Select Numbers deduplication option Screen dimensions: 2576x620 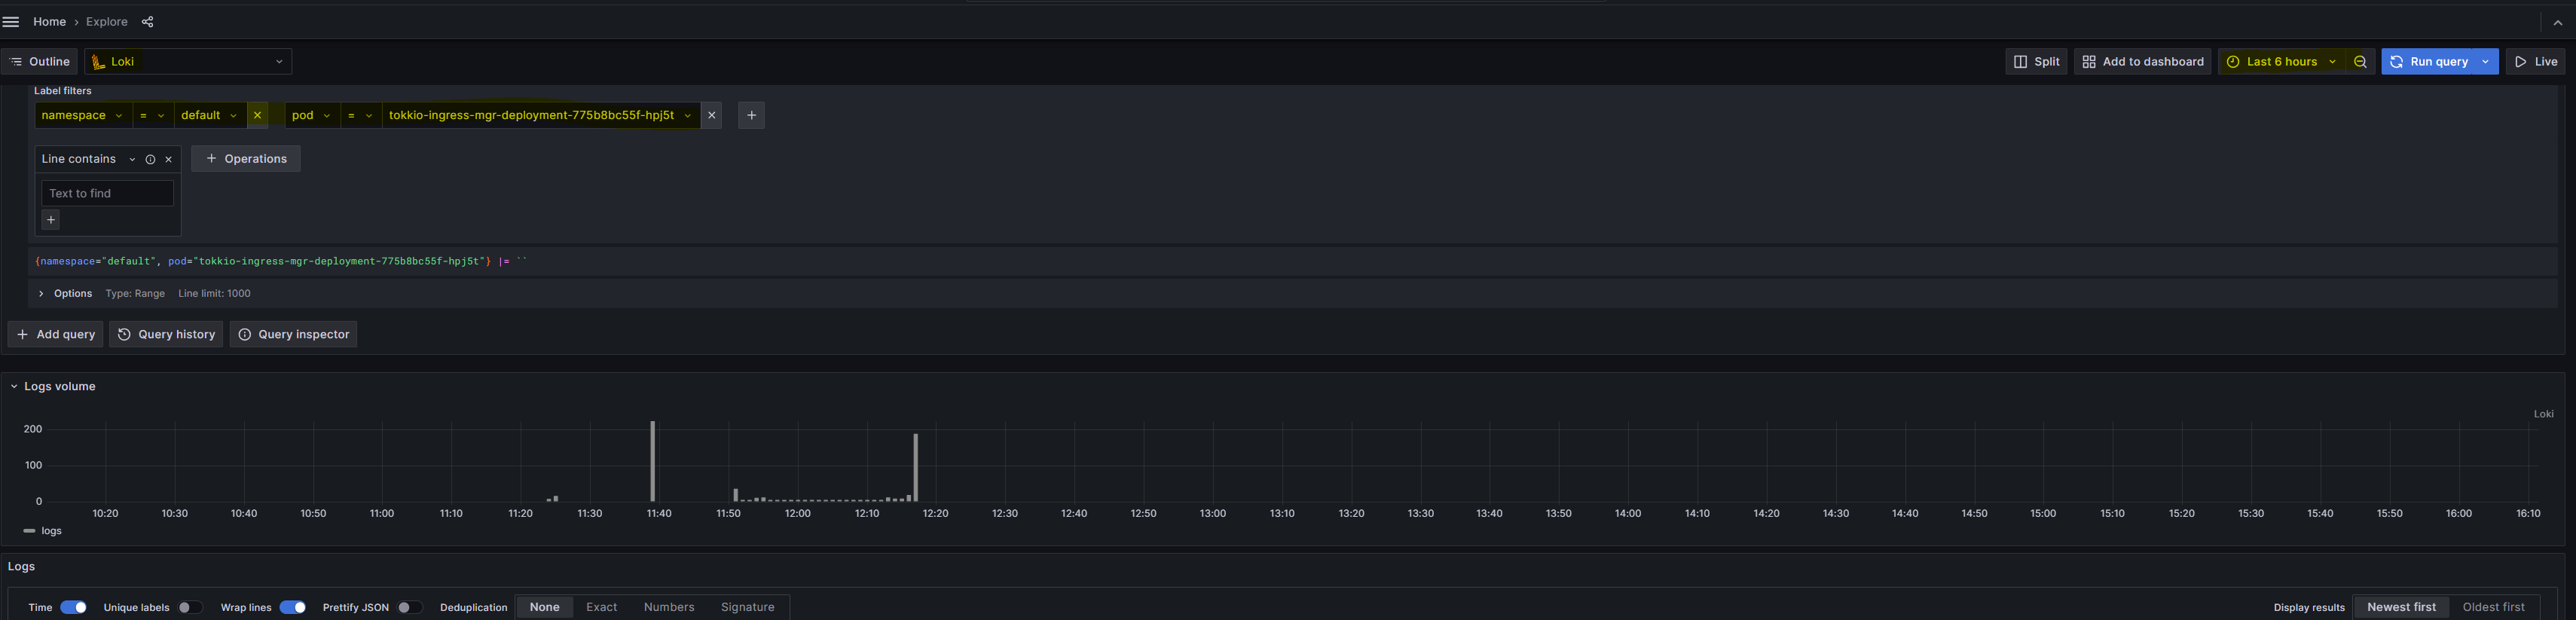pyautogui.click(x=669, y=608)
